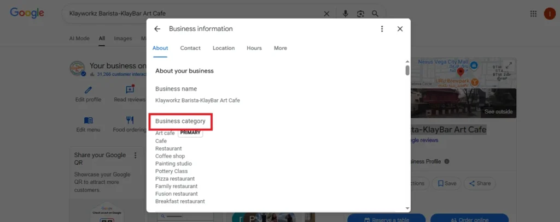Click the Cafe category entry
Image resolution: width=560 pixels, height=222 pixels.
(x=161, y=141)
